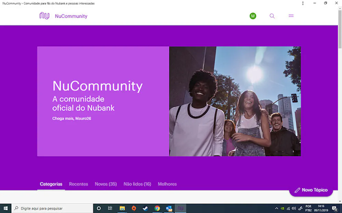Launch Steam from the taskbar
The width and height of the screenshot is (342, 213).
(145, 208)
